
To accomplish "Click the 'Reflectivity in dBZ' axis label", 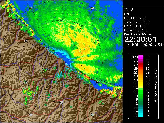I will click(156, 86).
